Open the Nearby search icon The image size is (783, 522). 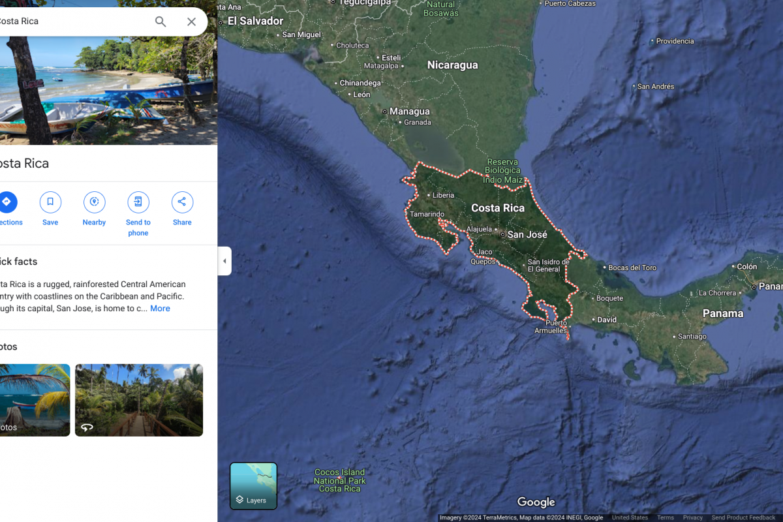[94, 202]
